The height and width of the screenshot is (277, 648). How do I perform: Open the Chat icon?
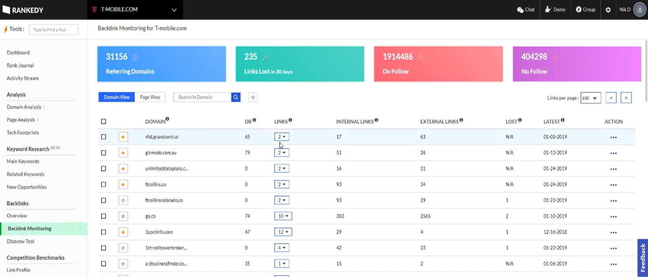(x=526, y=10)
